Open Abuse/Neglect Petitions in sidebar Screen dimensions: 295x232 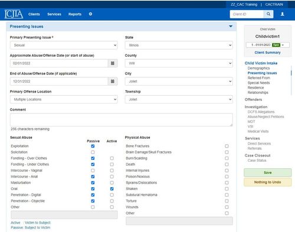coord(265,117)
